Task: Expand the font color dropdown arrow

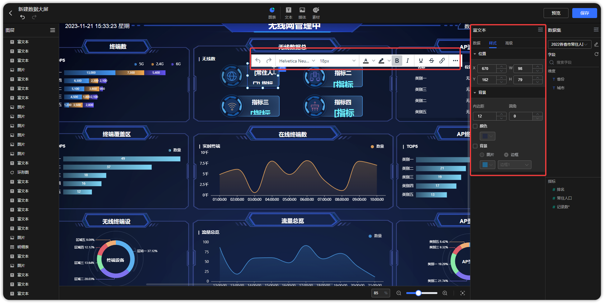Action: point(374,61)
